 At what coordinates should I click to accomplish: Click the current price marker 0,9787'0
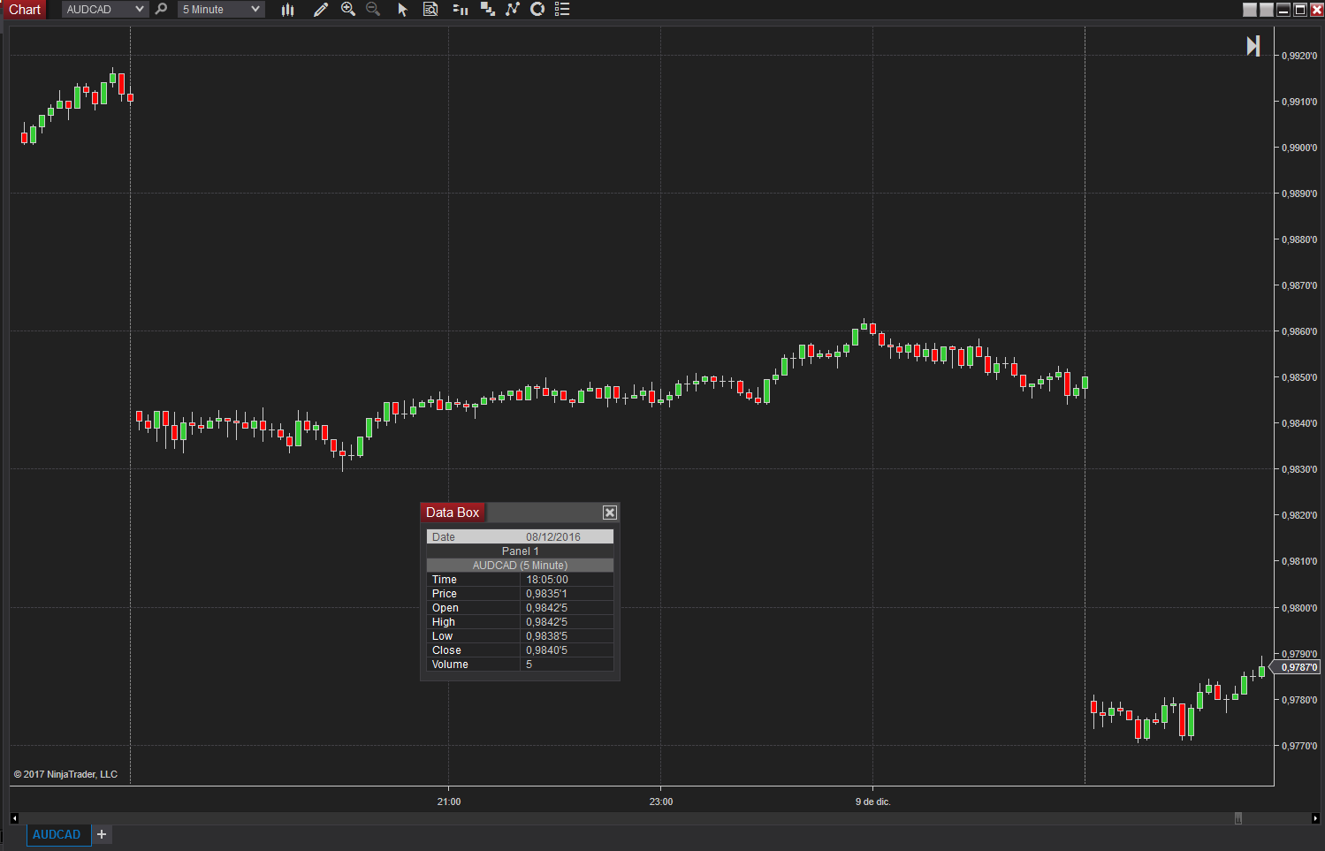(x=1296, y=667)
